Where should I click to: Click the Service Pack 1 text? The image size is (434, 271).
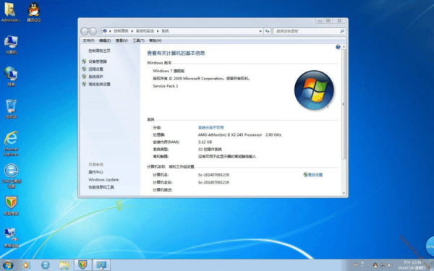point(166,86)
